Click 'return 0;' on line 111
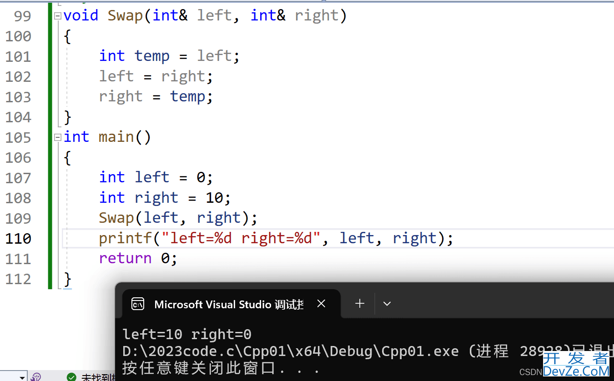 (x=138, y=258)
